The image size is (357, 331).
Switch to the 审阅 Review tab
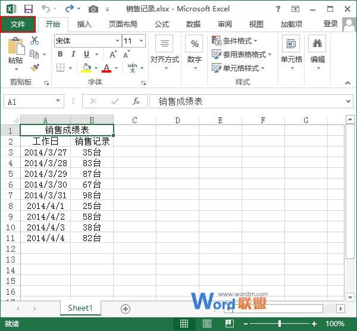pos(225,24)
